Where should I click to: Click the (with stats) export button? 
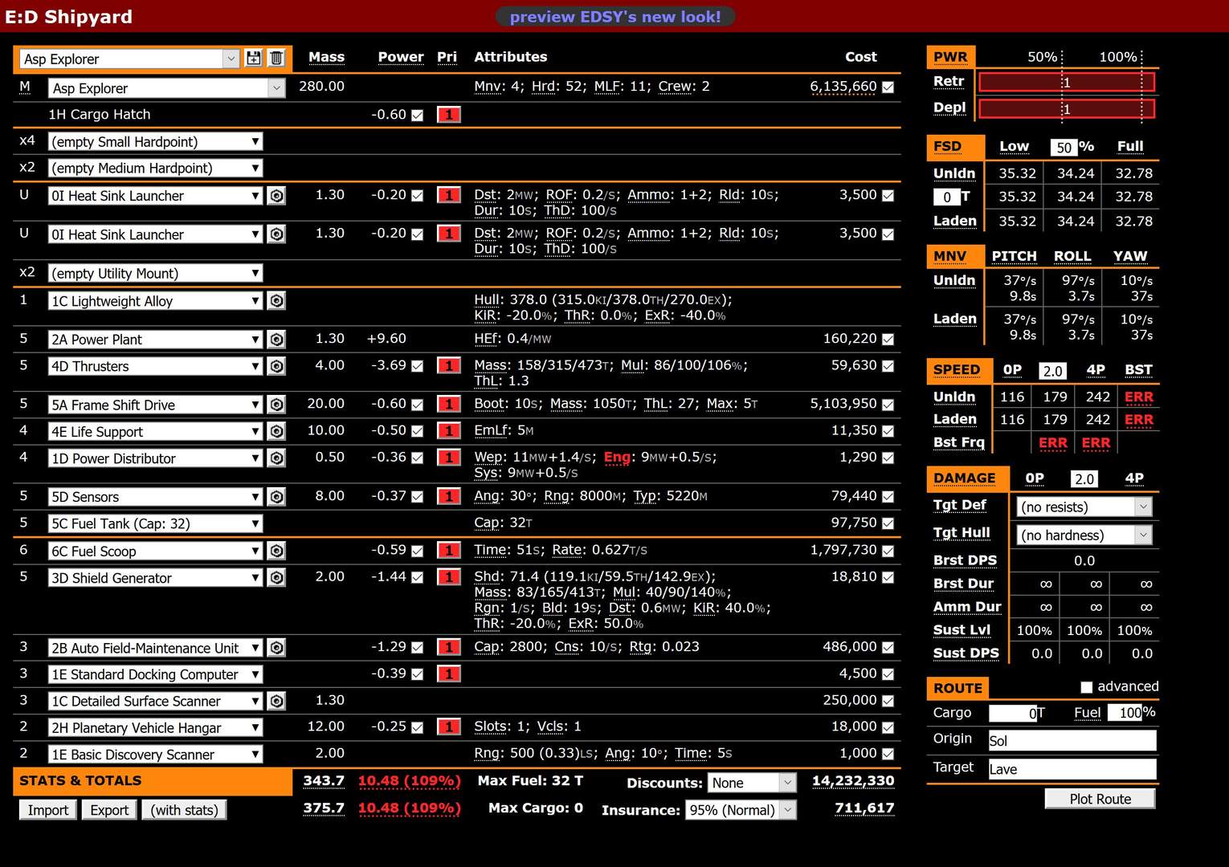(185, 810)
